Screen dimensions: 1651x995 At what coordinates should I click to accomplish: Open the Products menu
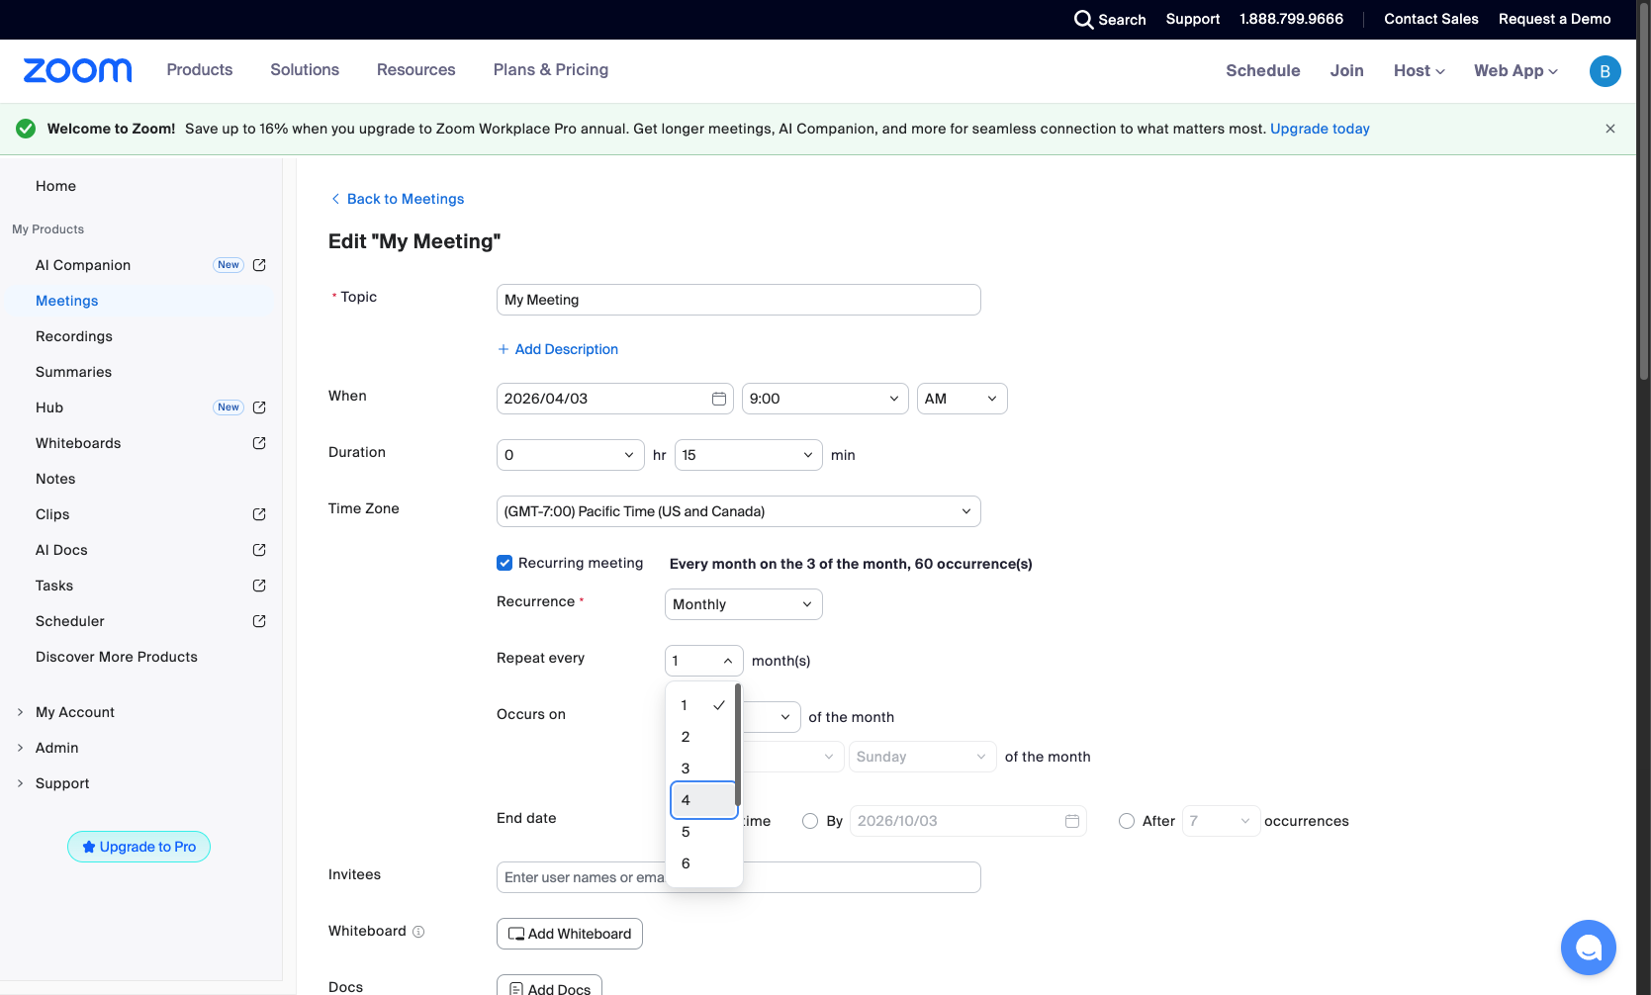pyautogui.click(x=200, y=69)
